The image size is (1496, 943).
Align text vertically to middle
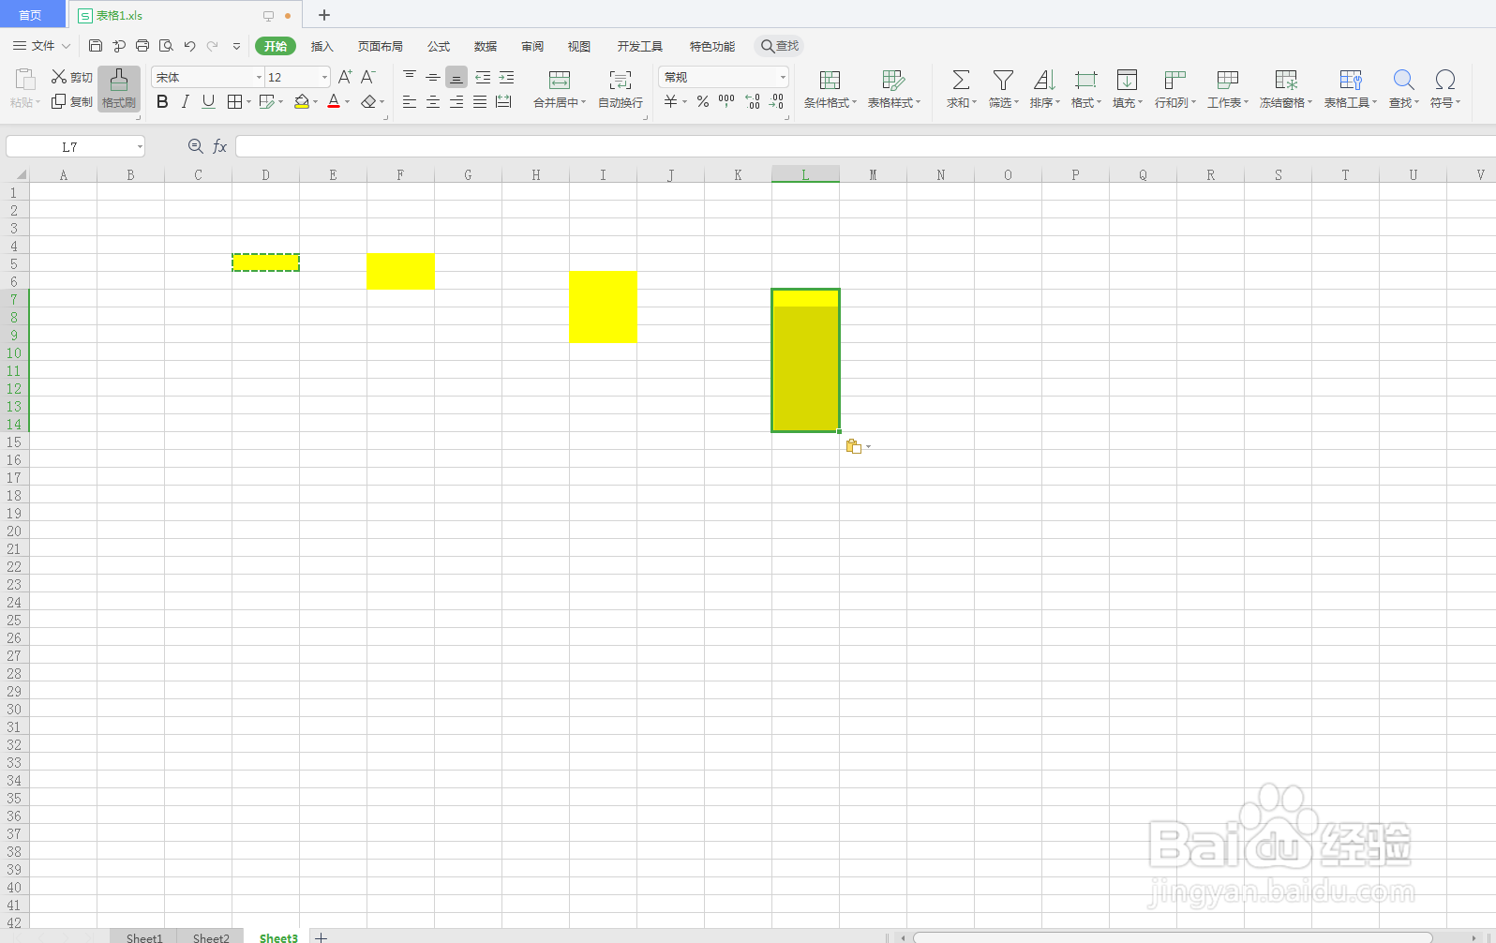433,77
